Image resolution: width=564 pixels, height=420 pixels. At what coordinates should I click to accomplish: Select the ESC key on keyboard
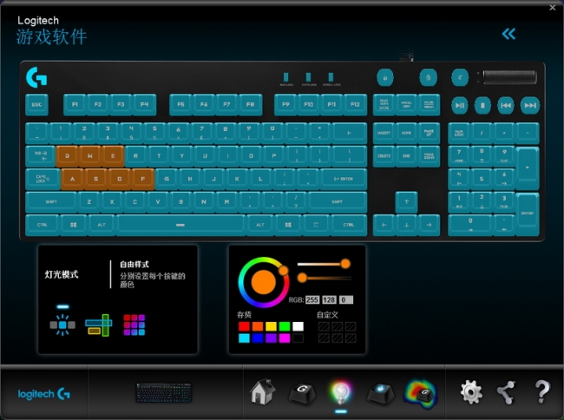coord(36,105)
